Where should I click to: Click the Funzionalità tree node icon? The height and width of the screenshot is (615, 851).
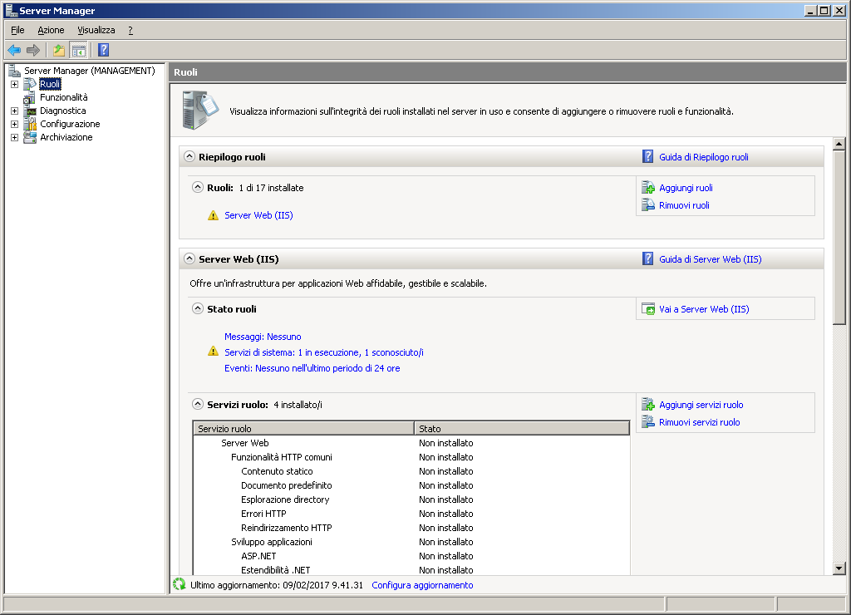tap(31, 98)
